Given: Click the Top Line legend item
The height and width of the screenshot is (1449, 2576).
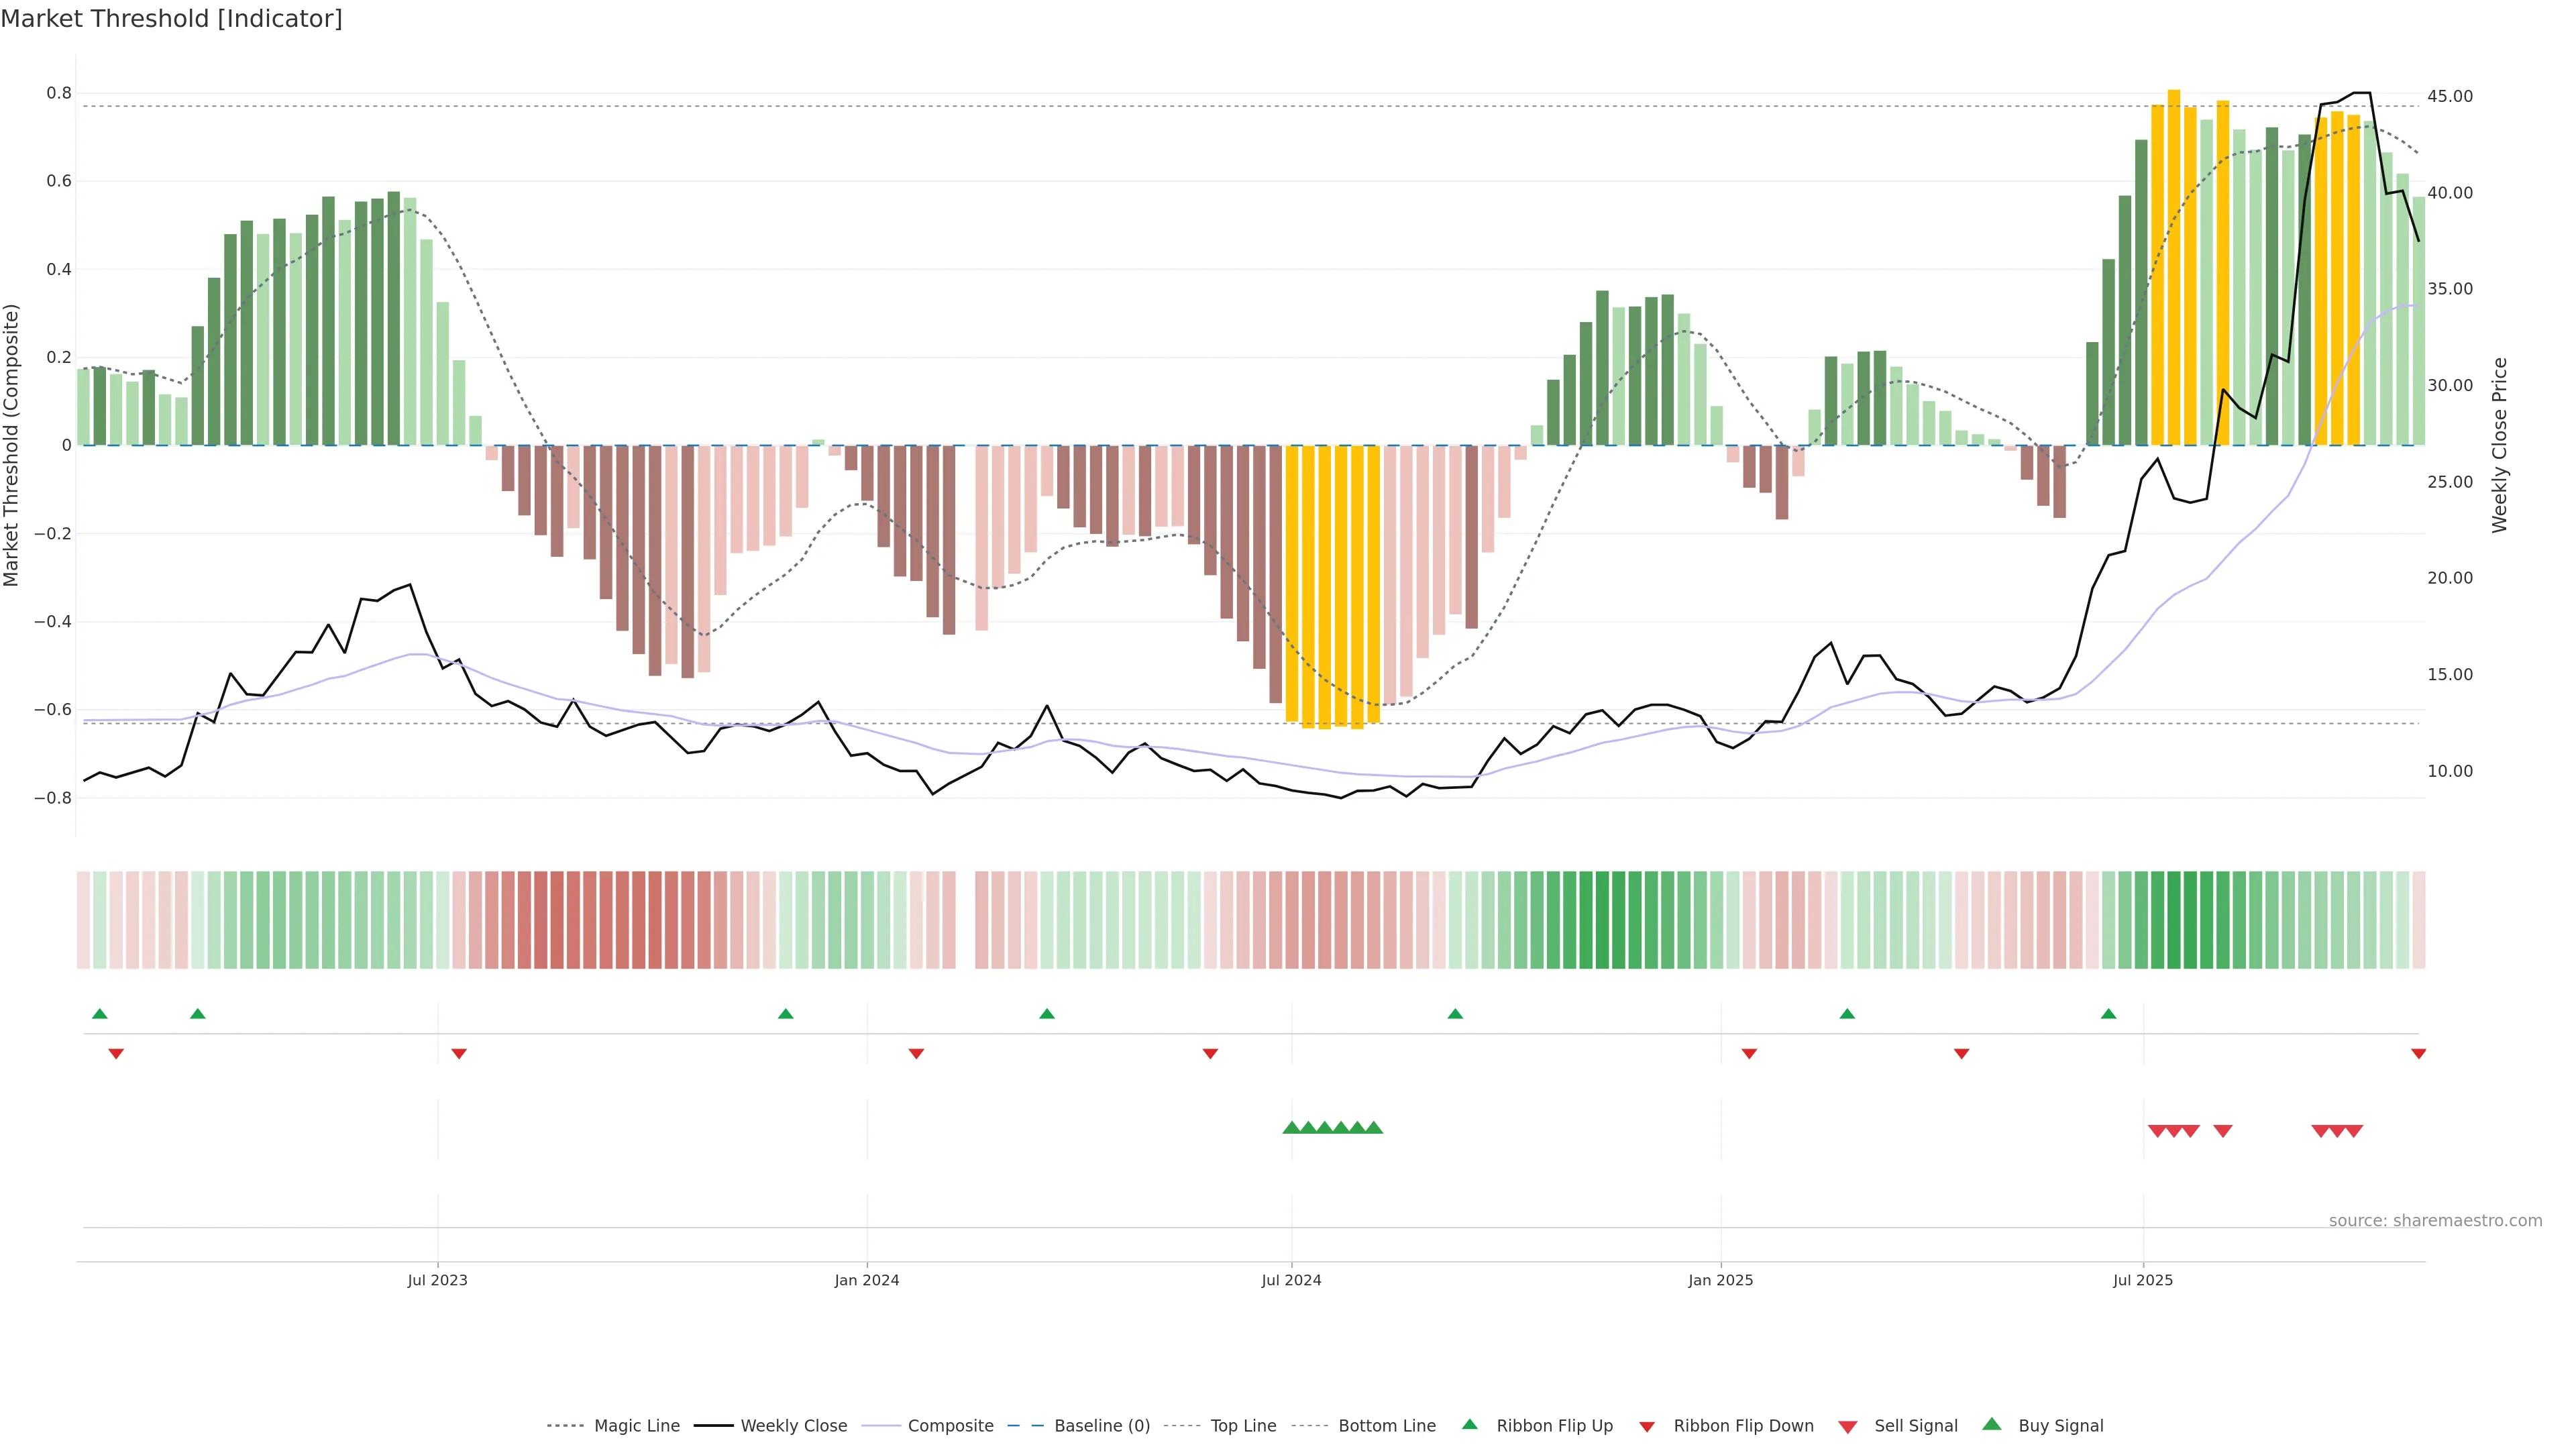Looking at the screenshot, I should [x=1243, y=1425].
